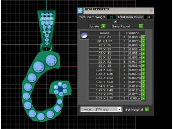Select the 1.53 X 1.53 size cell
173x129 pixels.
(x=104, y=78)
